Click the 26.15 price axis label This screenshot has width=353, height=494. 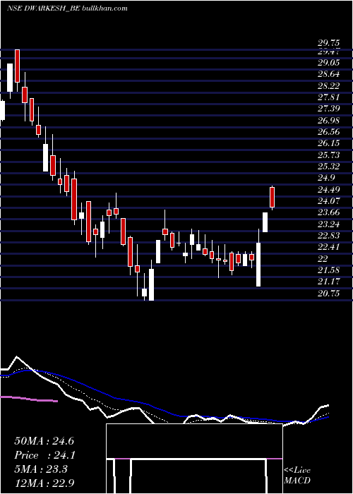tap(329, 143)
